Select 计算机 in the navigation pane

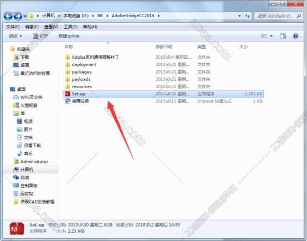pyautogui.click(x=27, y=170)
